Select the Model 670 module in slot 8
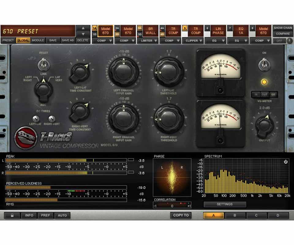This screenshot has height=245, width=294. pyautogui.click(x=263, y=31)
